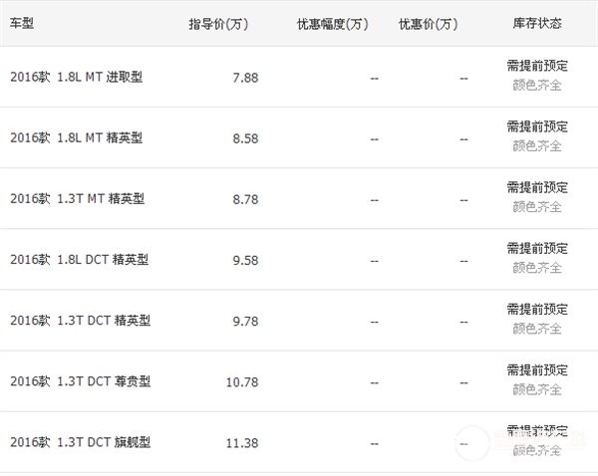Viewport: 598px width, 476px height.
Task: Click 需提前预定 for the 1.8L MT 进取型
Action: pos(537,67)
